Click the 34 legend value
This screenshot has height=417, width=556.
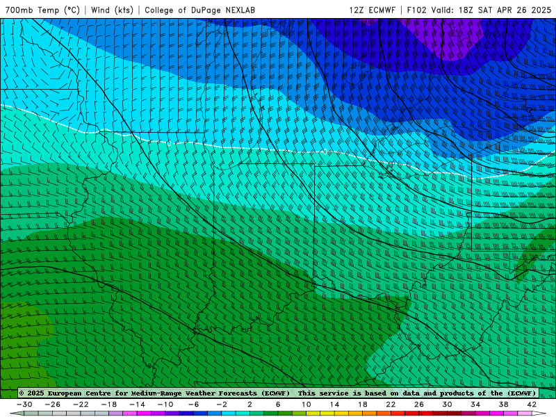pyautogui.click(x=475, y=404)
